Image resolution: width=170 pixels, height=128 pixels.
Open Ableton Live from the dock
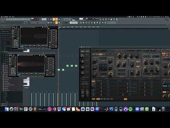tap(40, 109)
